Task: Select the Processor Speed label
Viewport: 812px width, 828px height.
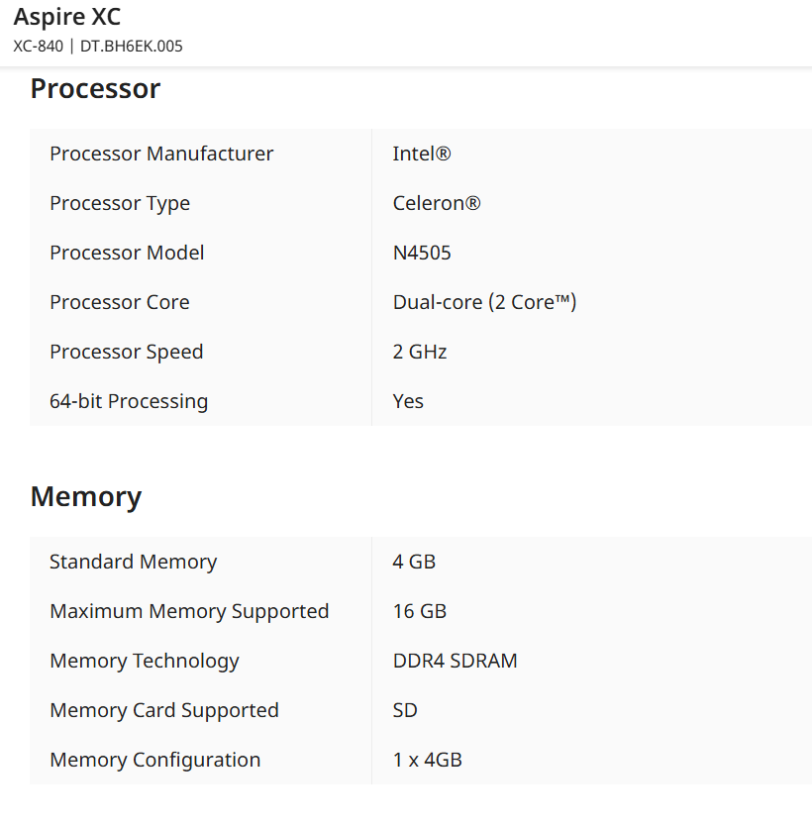Action: [126, 352]
